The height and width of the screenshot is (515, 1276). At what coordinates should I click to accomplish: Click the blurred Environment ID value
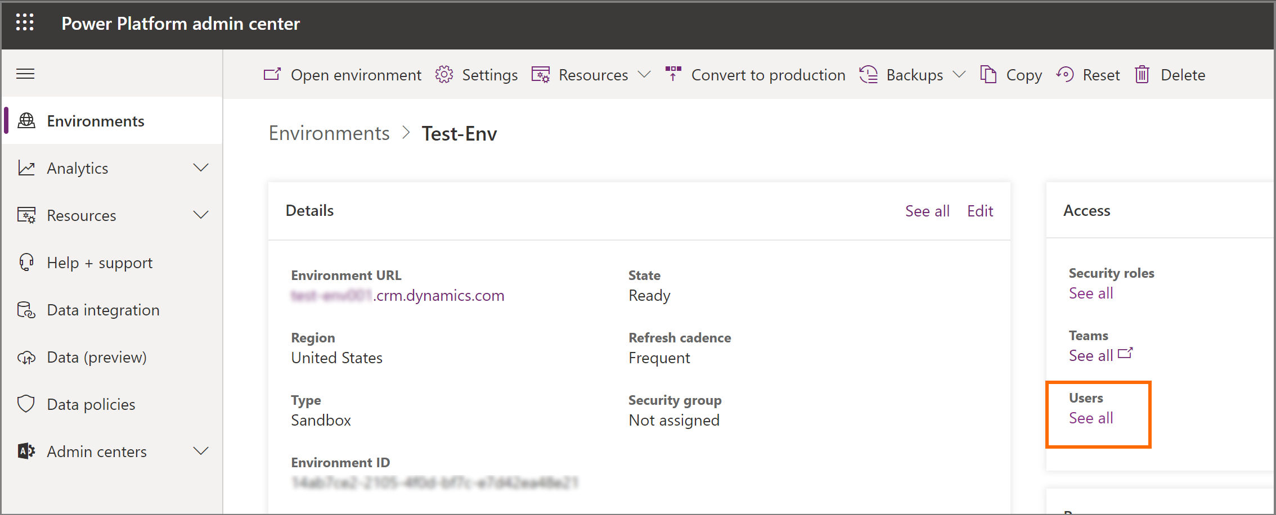pyautogui.click(x=434, y=482)
